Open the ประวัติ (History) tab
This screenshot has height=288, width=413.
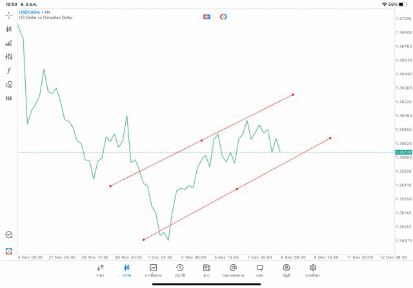[179, 270]
